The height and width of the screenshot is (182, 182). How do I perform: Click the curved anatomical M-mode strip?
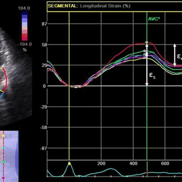pyautogui.click(x=9, y=156)
